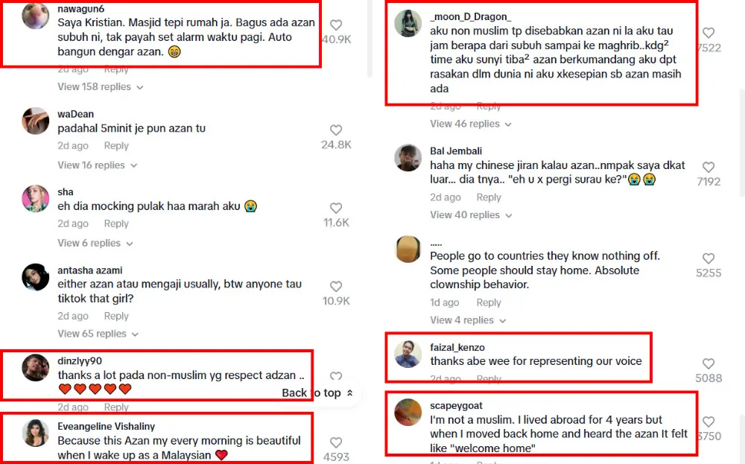This screenshot has height=464, width=745.
Task: Heart the 'clownship behavior' comment with 5255 likes
Action: click(x=708, y=258)
